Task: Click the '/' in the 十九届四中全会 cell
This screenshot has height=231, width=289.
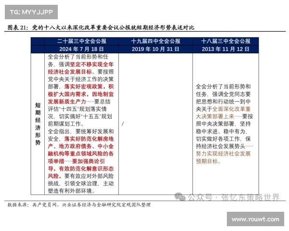Action: coord(123,124)
